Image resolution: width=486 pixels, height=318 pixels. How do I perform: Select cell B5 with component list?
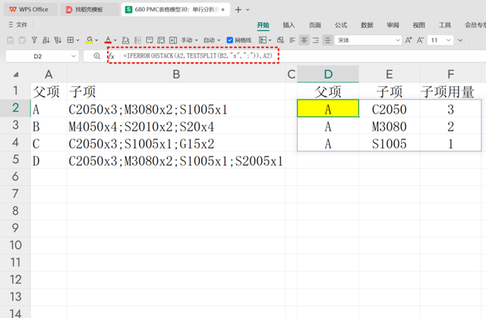pyautogui.click(x=175, y=161)
